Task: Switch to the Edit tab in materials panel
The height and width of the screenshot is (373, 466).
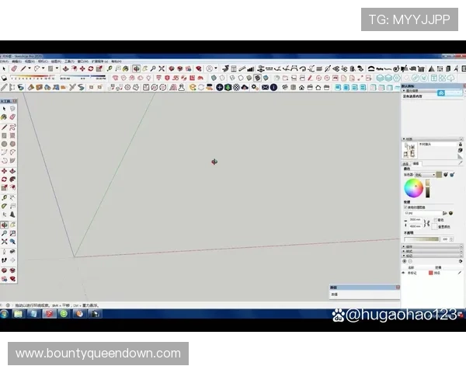Action: click(x=416, y=163)
